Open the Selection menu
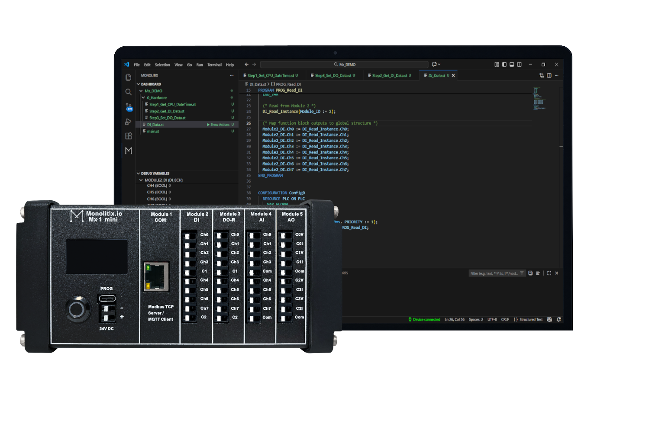This screenshot has width=665, height=443. [162, 65]
